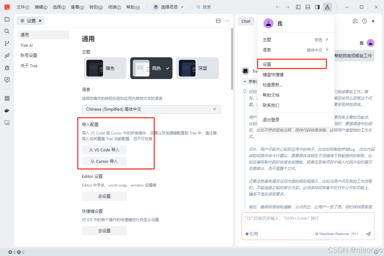Viewport: 384px width, 256px height.
Task: Select the 亮色 light theme card
Action: (x=151, y=68)
